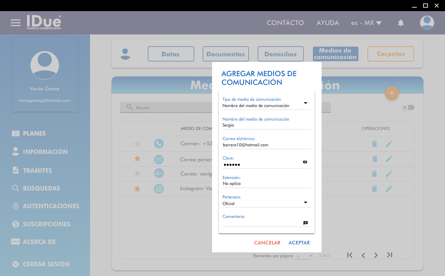
Task: Click the orange plus add button
Action: tap(391, 93)
